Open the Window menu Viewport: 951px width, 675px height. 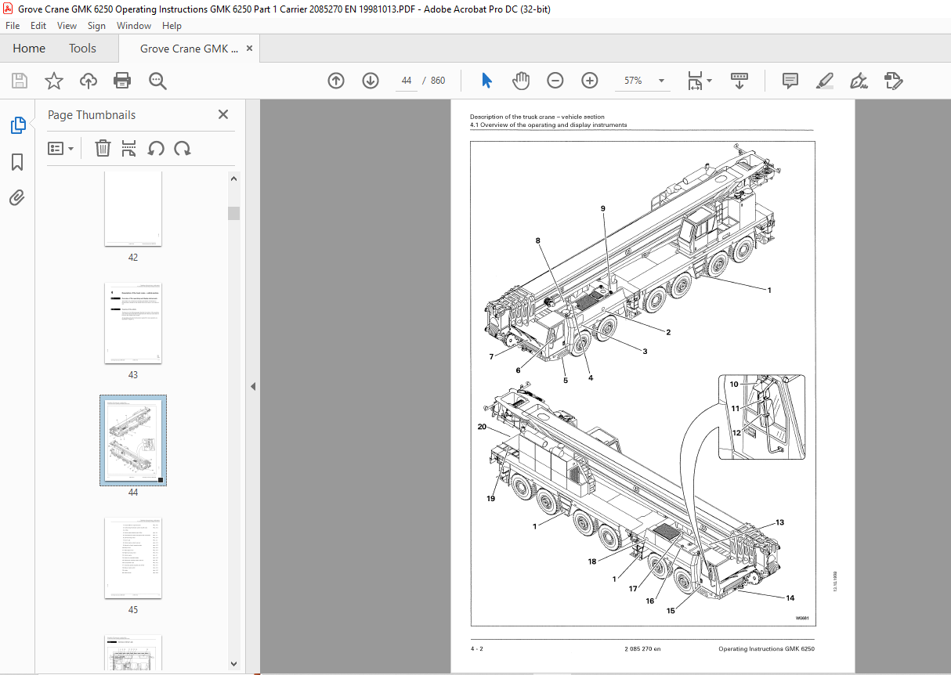[x=134, y=26]
